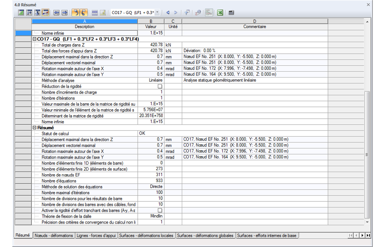This screenshot has height=247, width=385.
Task: Select previous load case with blue left arrow
Action: coord(168,13)
